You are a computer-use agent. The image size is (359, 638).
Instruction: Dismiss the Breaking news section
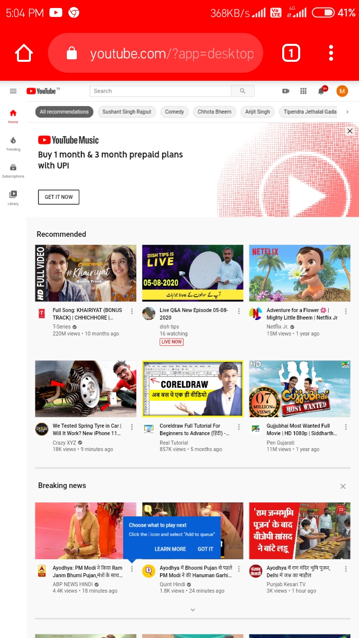click(343, 486)
